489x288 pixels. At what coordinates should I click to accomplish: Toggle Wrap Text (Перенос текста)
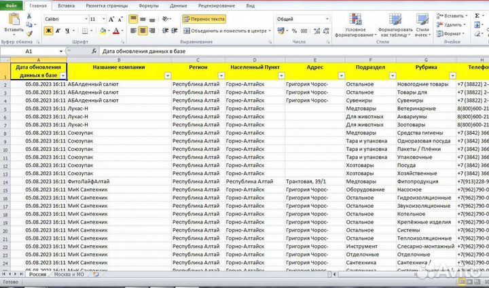203,19
